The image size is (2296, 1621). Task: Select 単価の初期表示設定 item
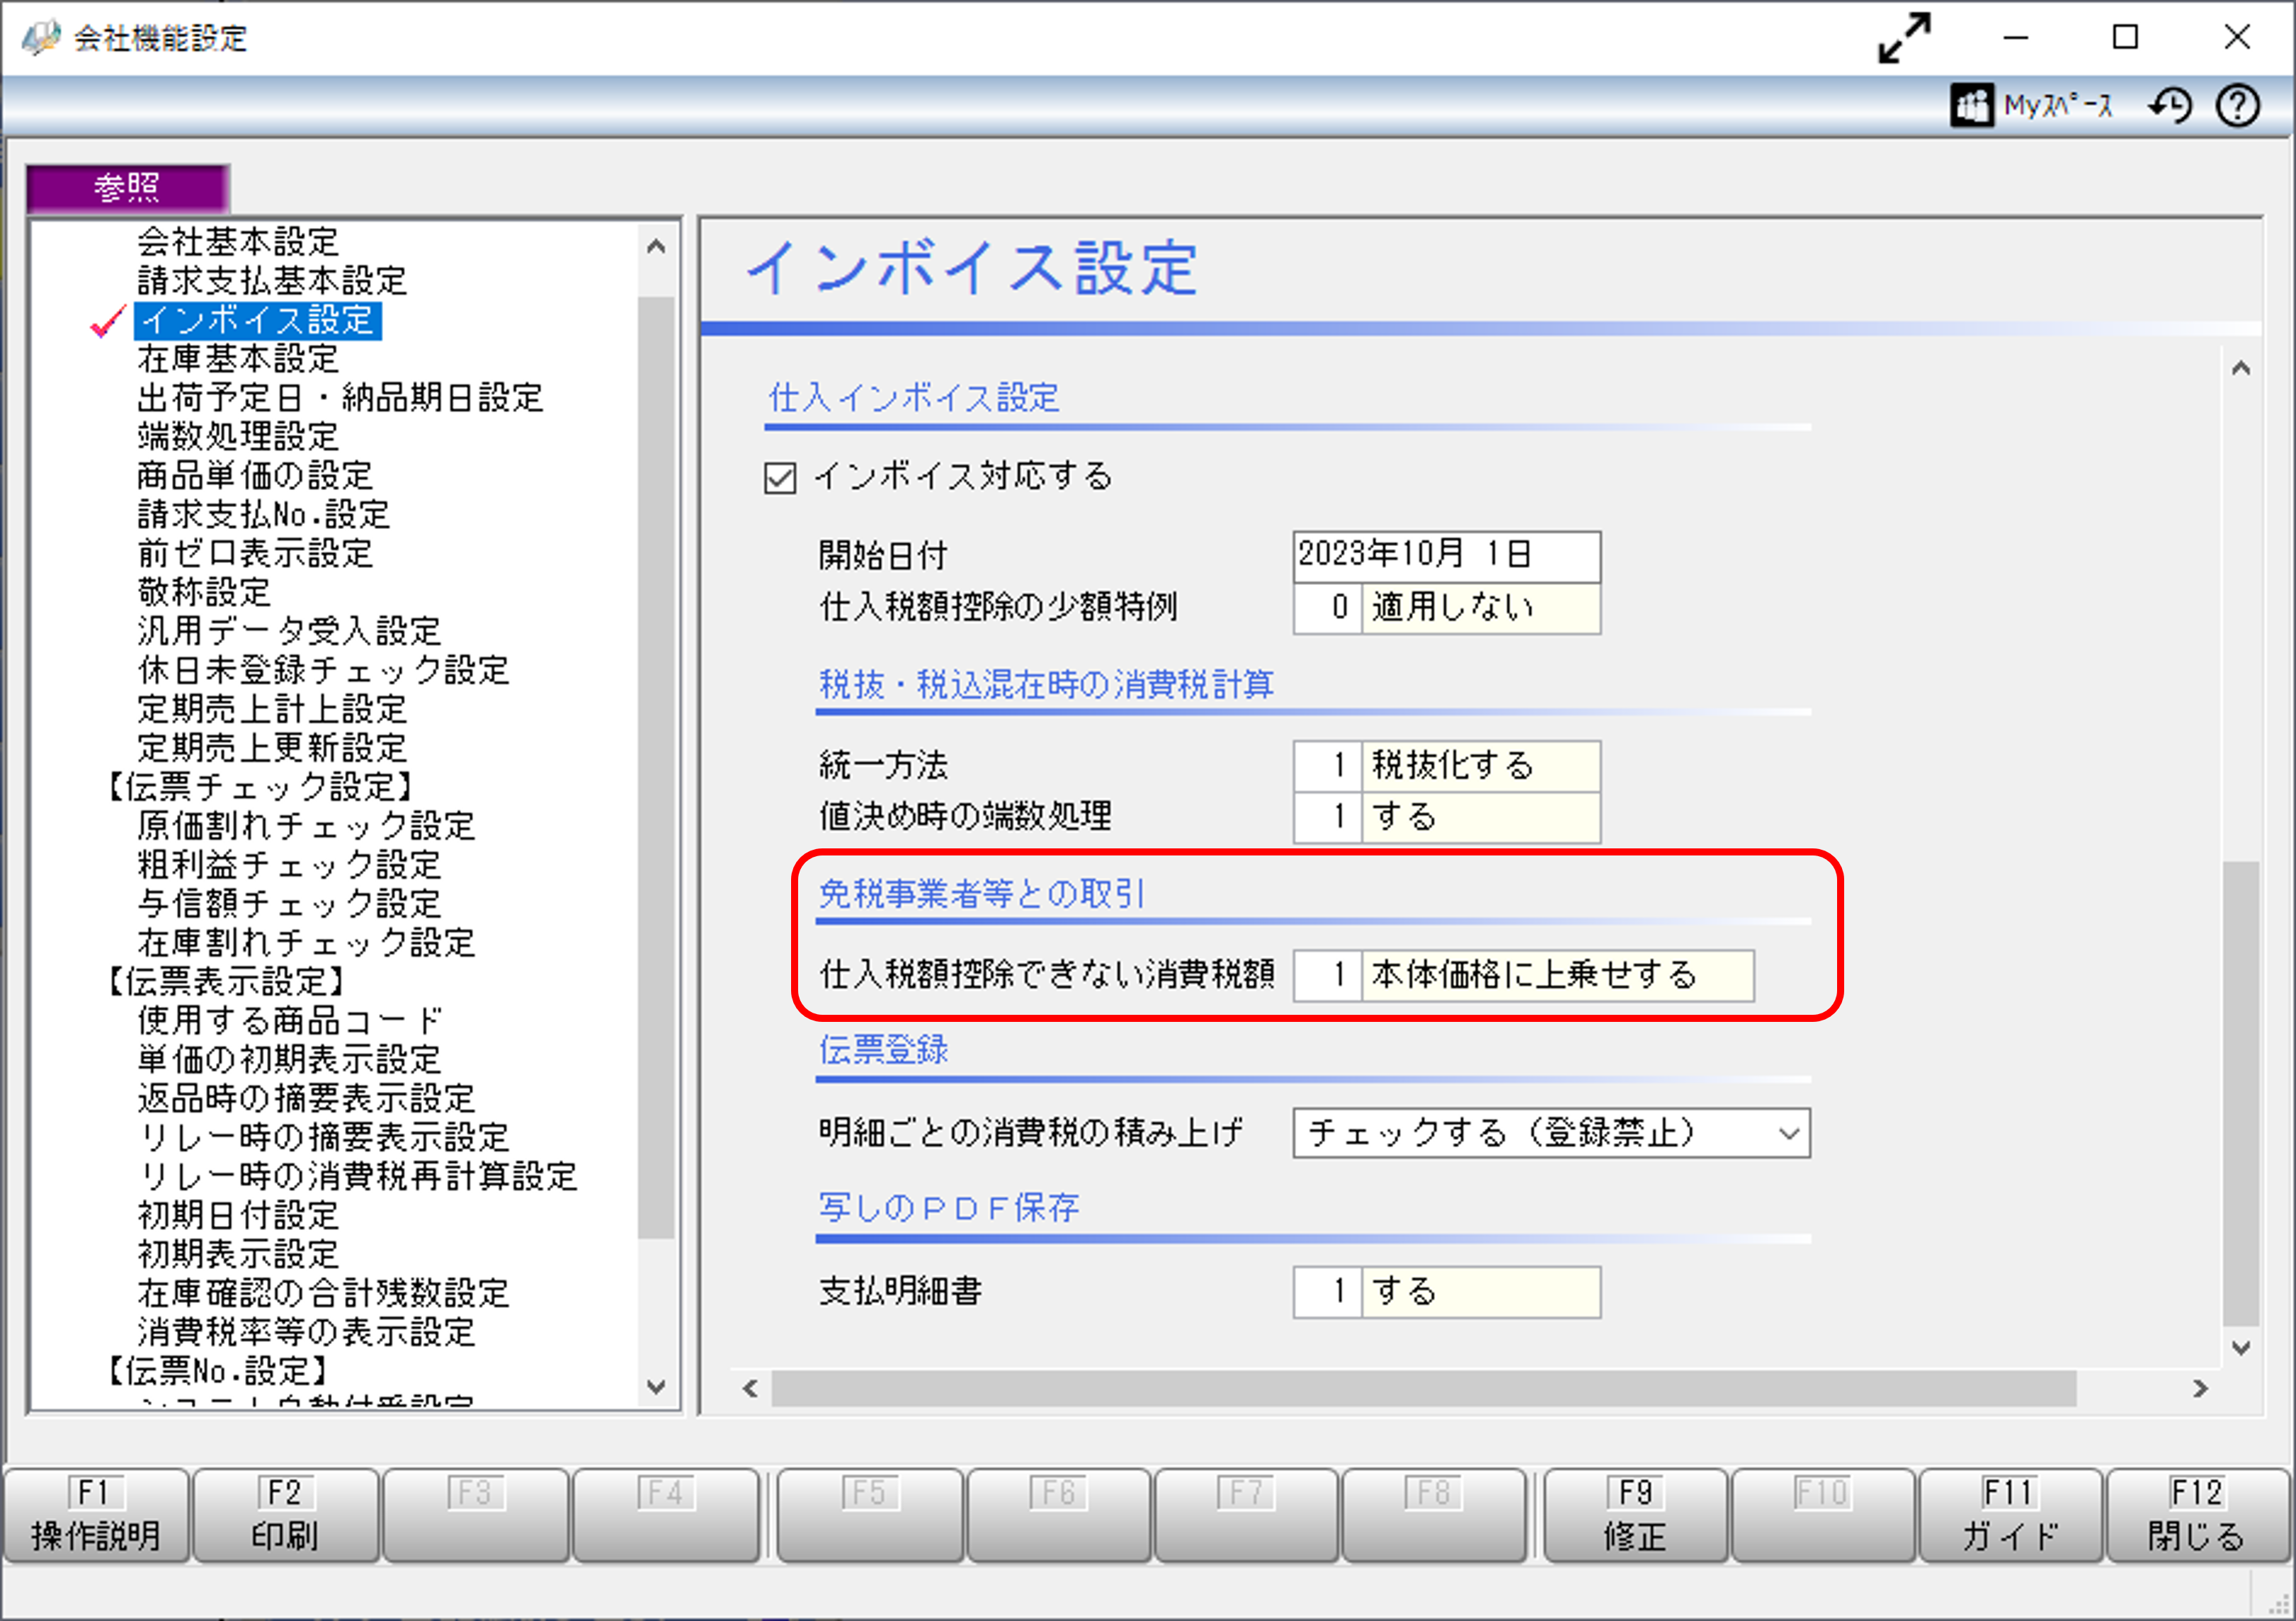click(289, 1060)
